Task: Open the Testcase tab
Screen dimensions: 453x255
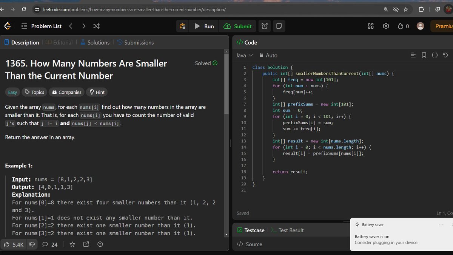Action: click(251, 230)
